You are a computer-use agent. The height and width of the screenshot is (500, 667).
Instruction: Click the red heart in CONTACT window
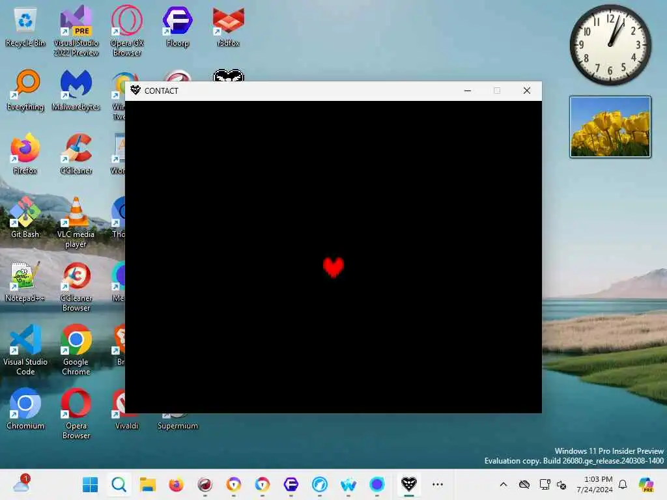click(333, 268)
